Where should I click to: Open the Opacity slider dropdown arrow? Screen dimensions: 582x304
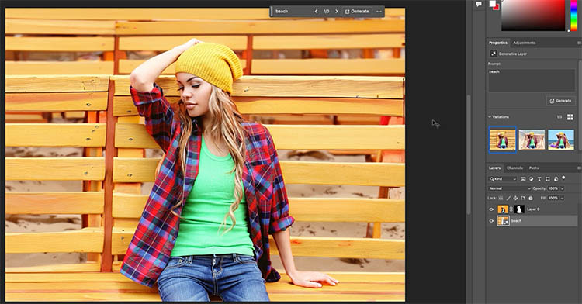tap(563, 188)
